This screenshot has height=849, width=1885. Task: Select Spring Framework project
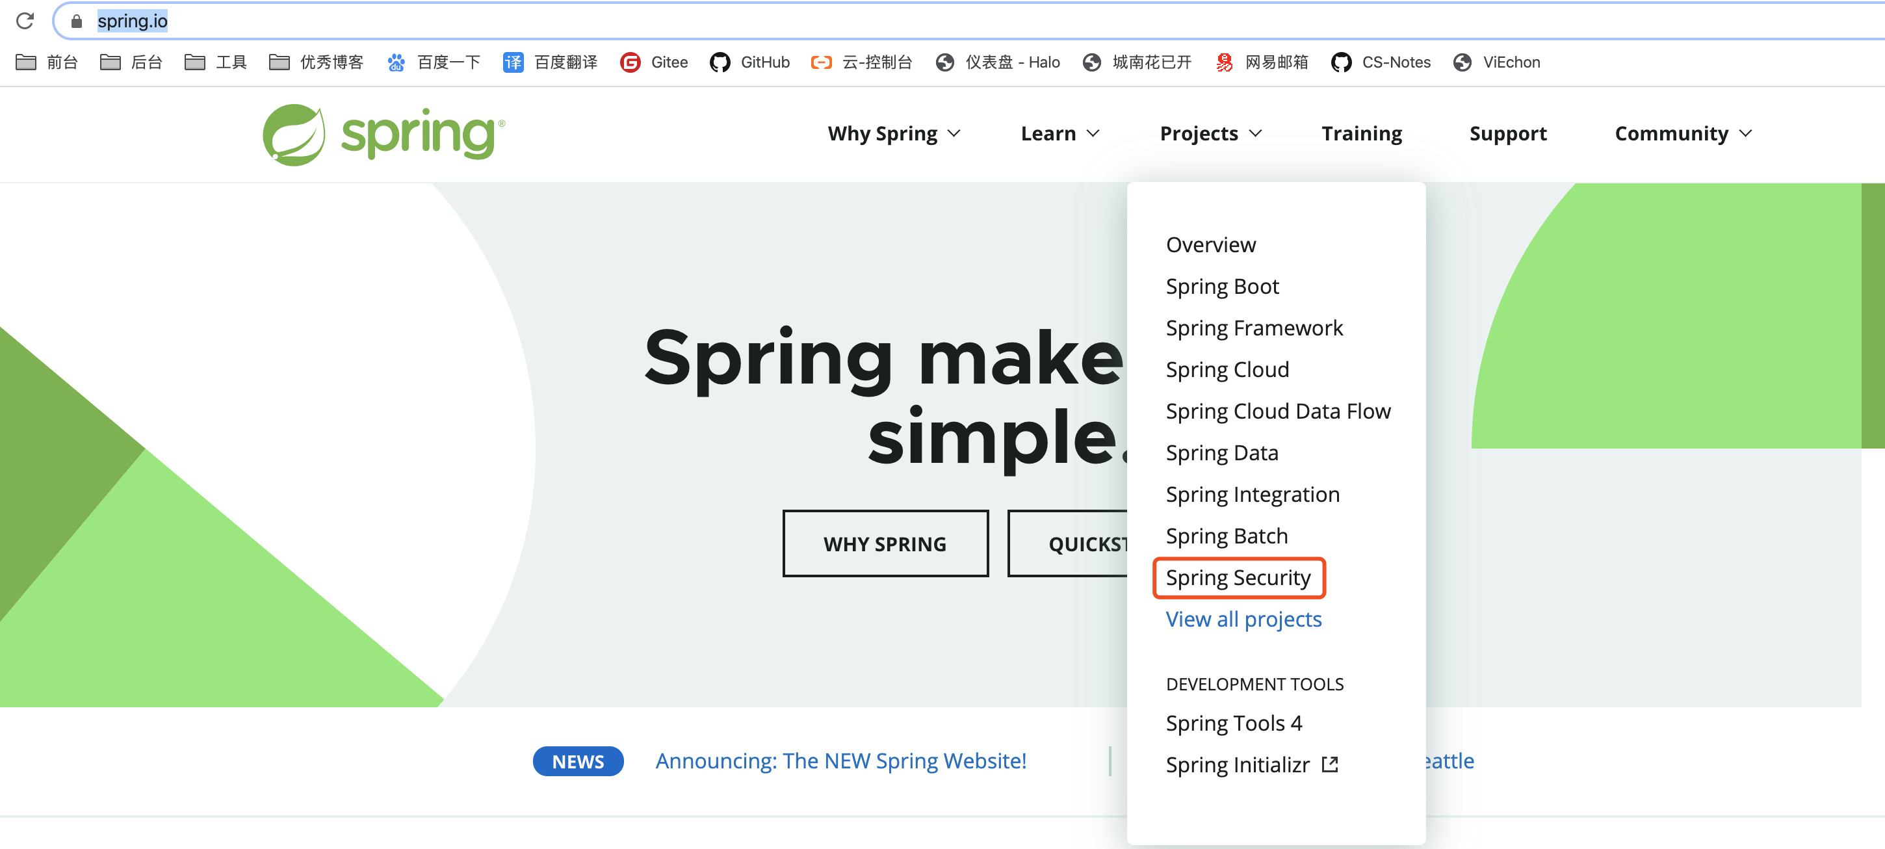point(1254,328)
